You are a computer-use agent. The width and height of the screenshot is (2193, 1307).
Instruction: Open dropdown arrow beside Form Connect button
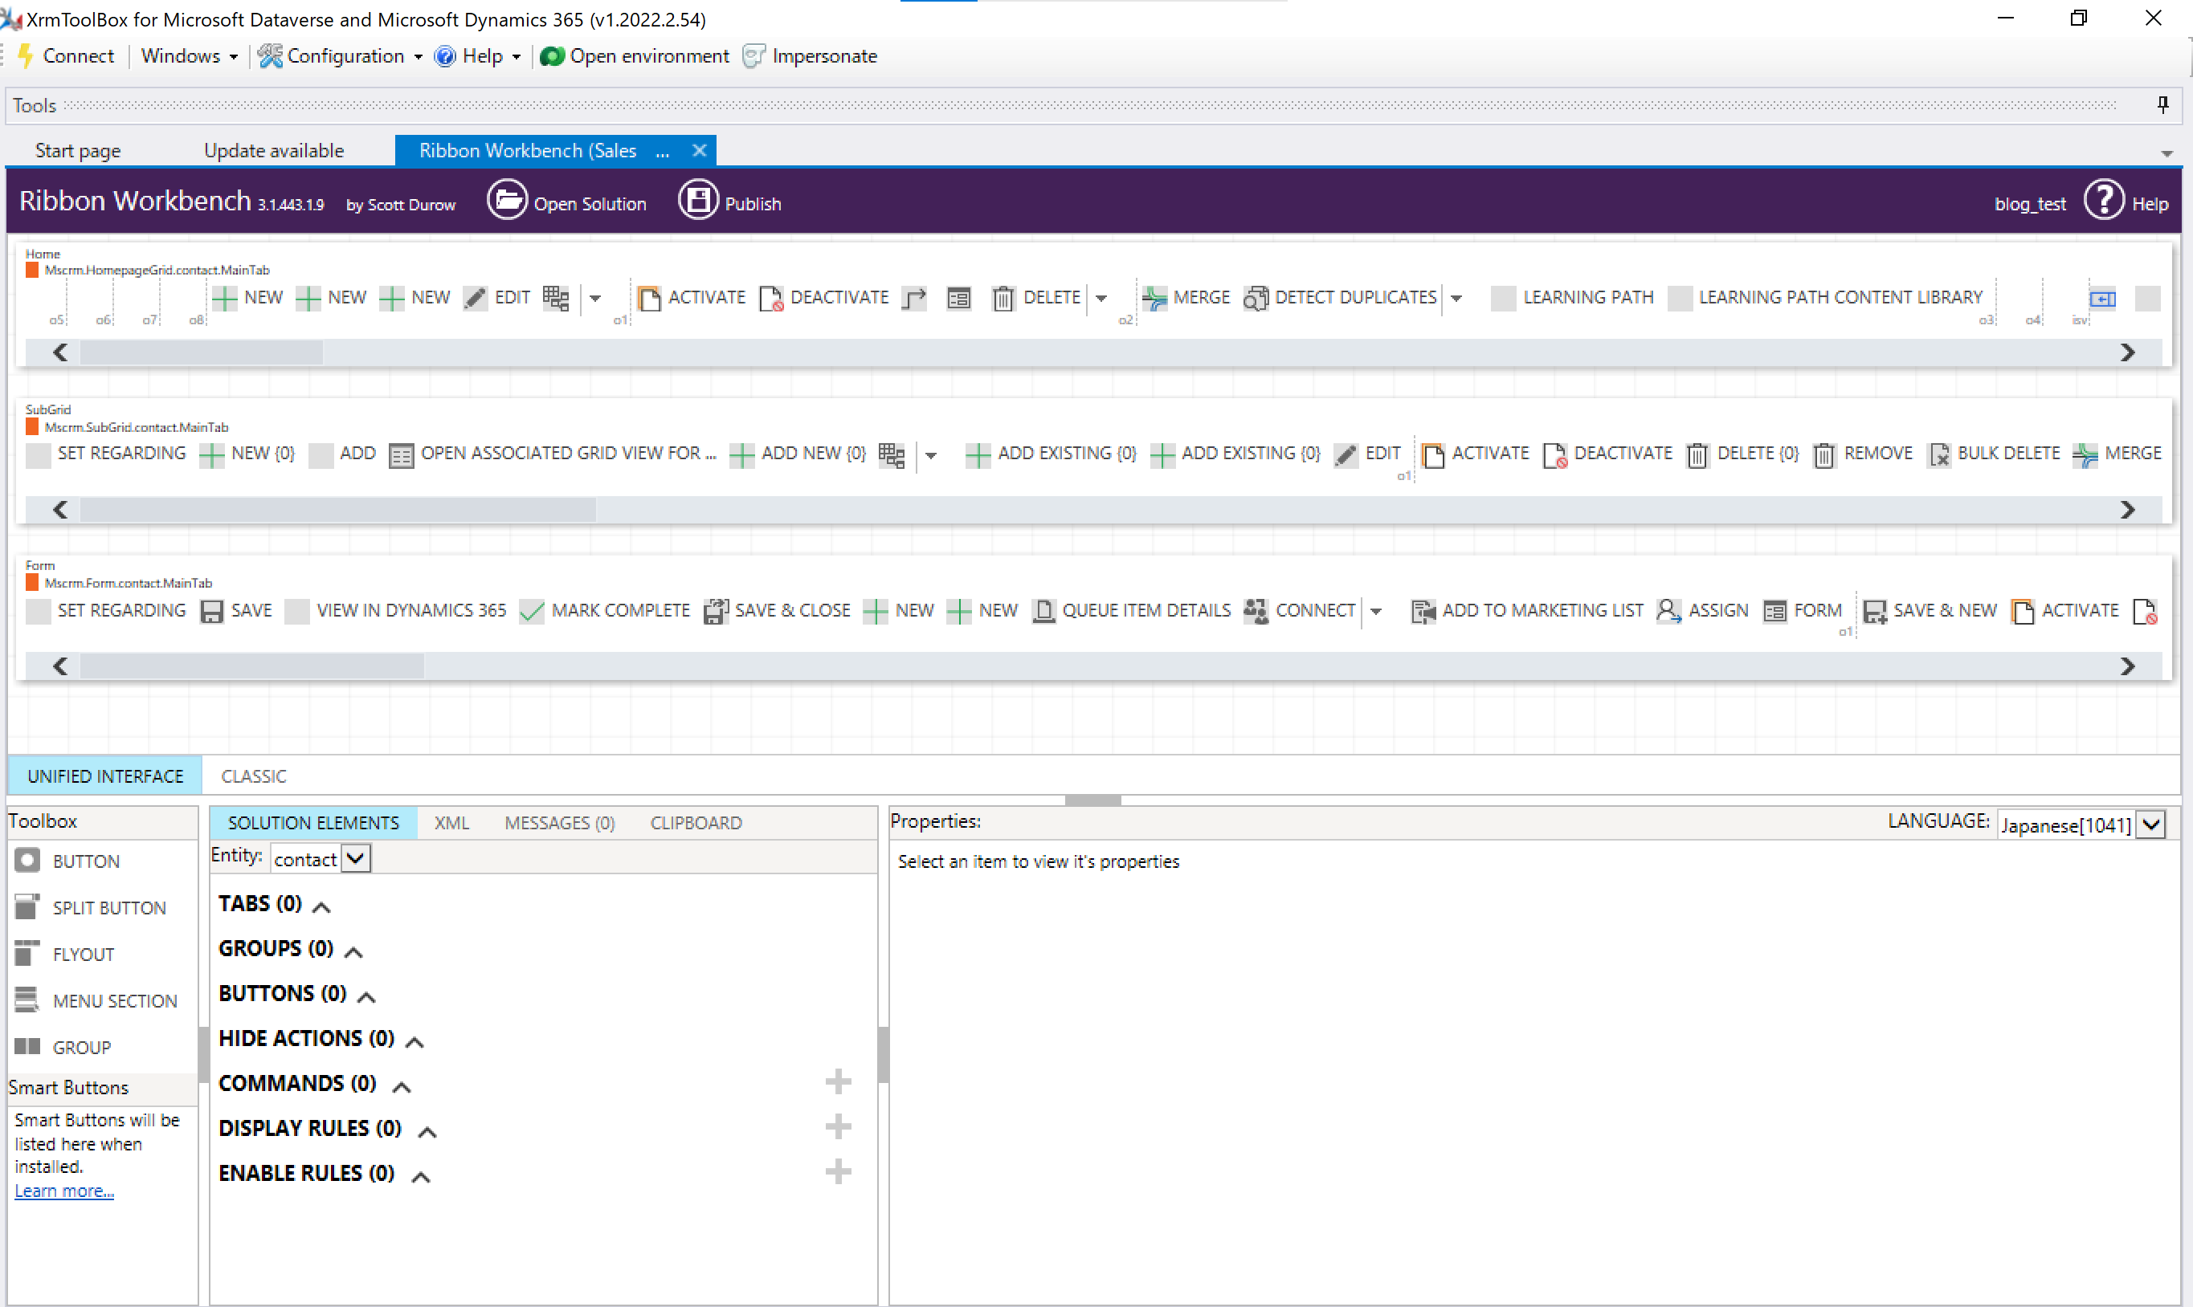[x=1376, y=611]
